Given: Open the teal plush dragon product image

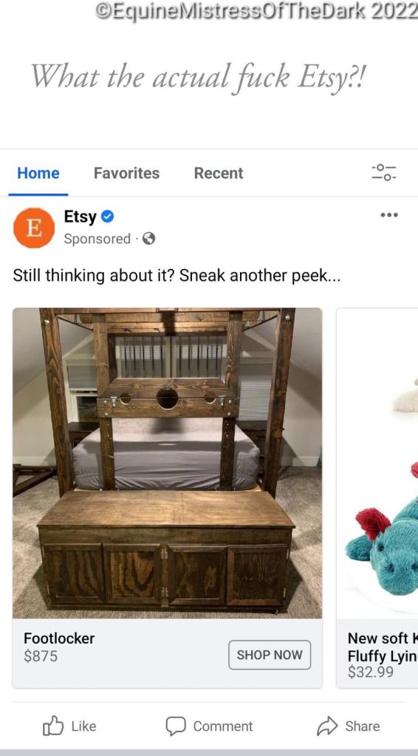Looking at the screenshot, I should (377, 463).
